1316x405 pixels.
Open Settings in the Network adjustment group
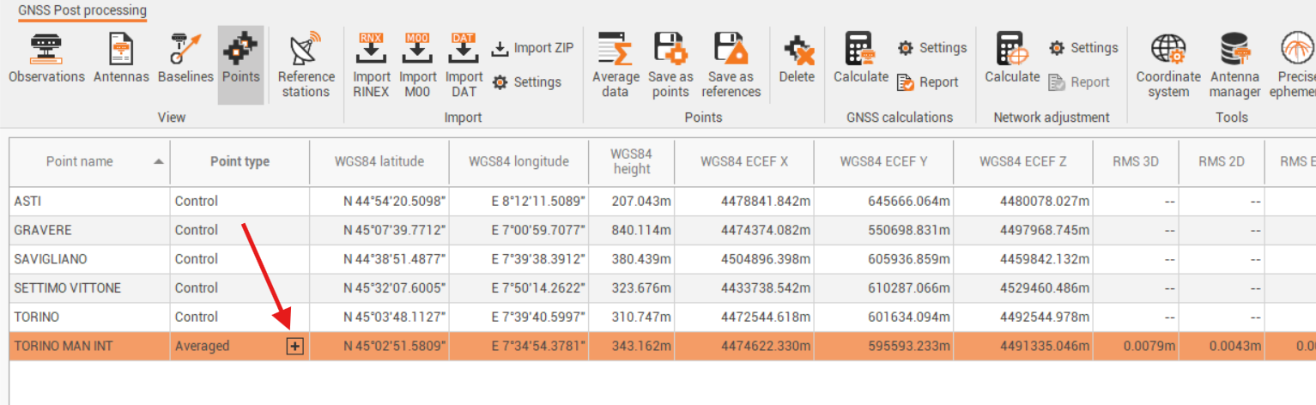click(x=1083, y=48)
